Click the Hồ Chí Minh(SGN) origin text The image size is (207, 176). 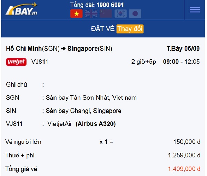(x=33, y=49)
